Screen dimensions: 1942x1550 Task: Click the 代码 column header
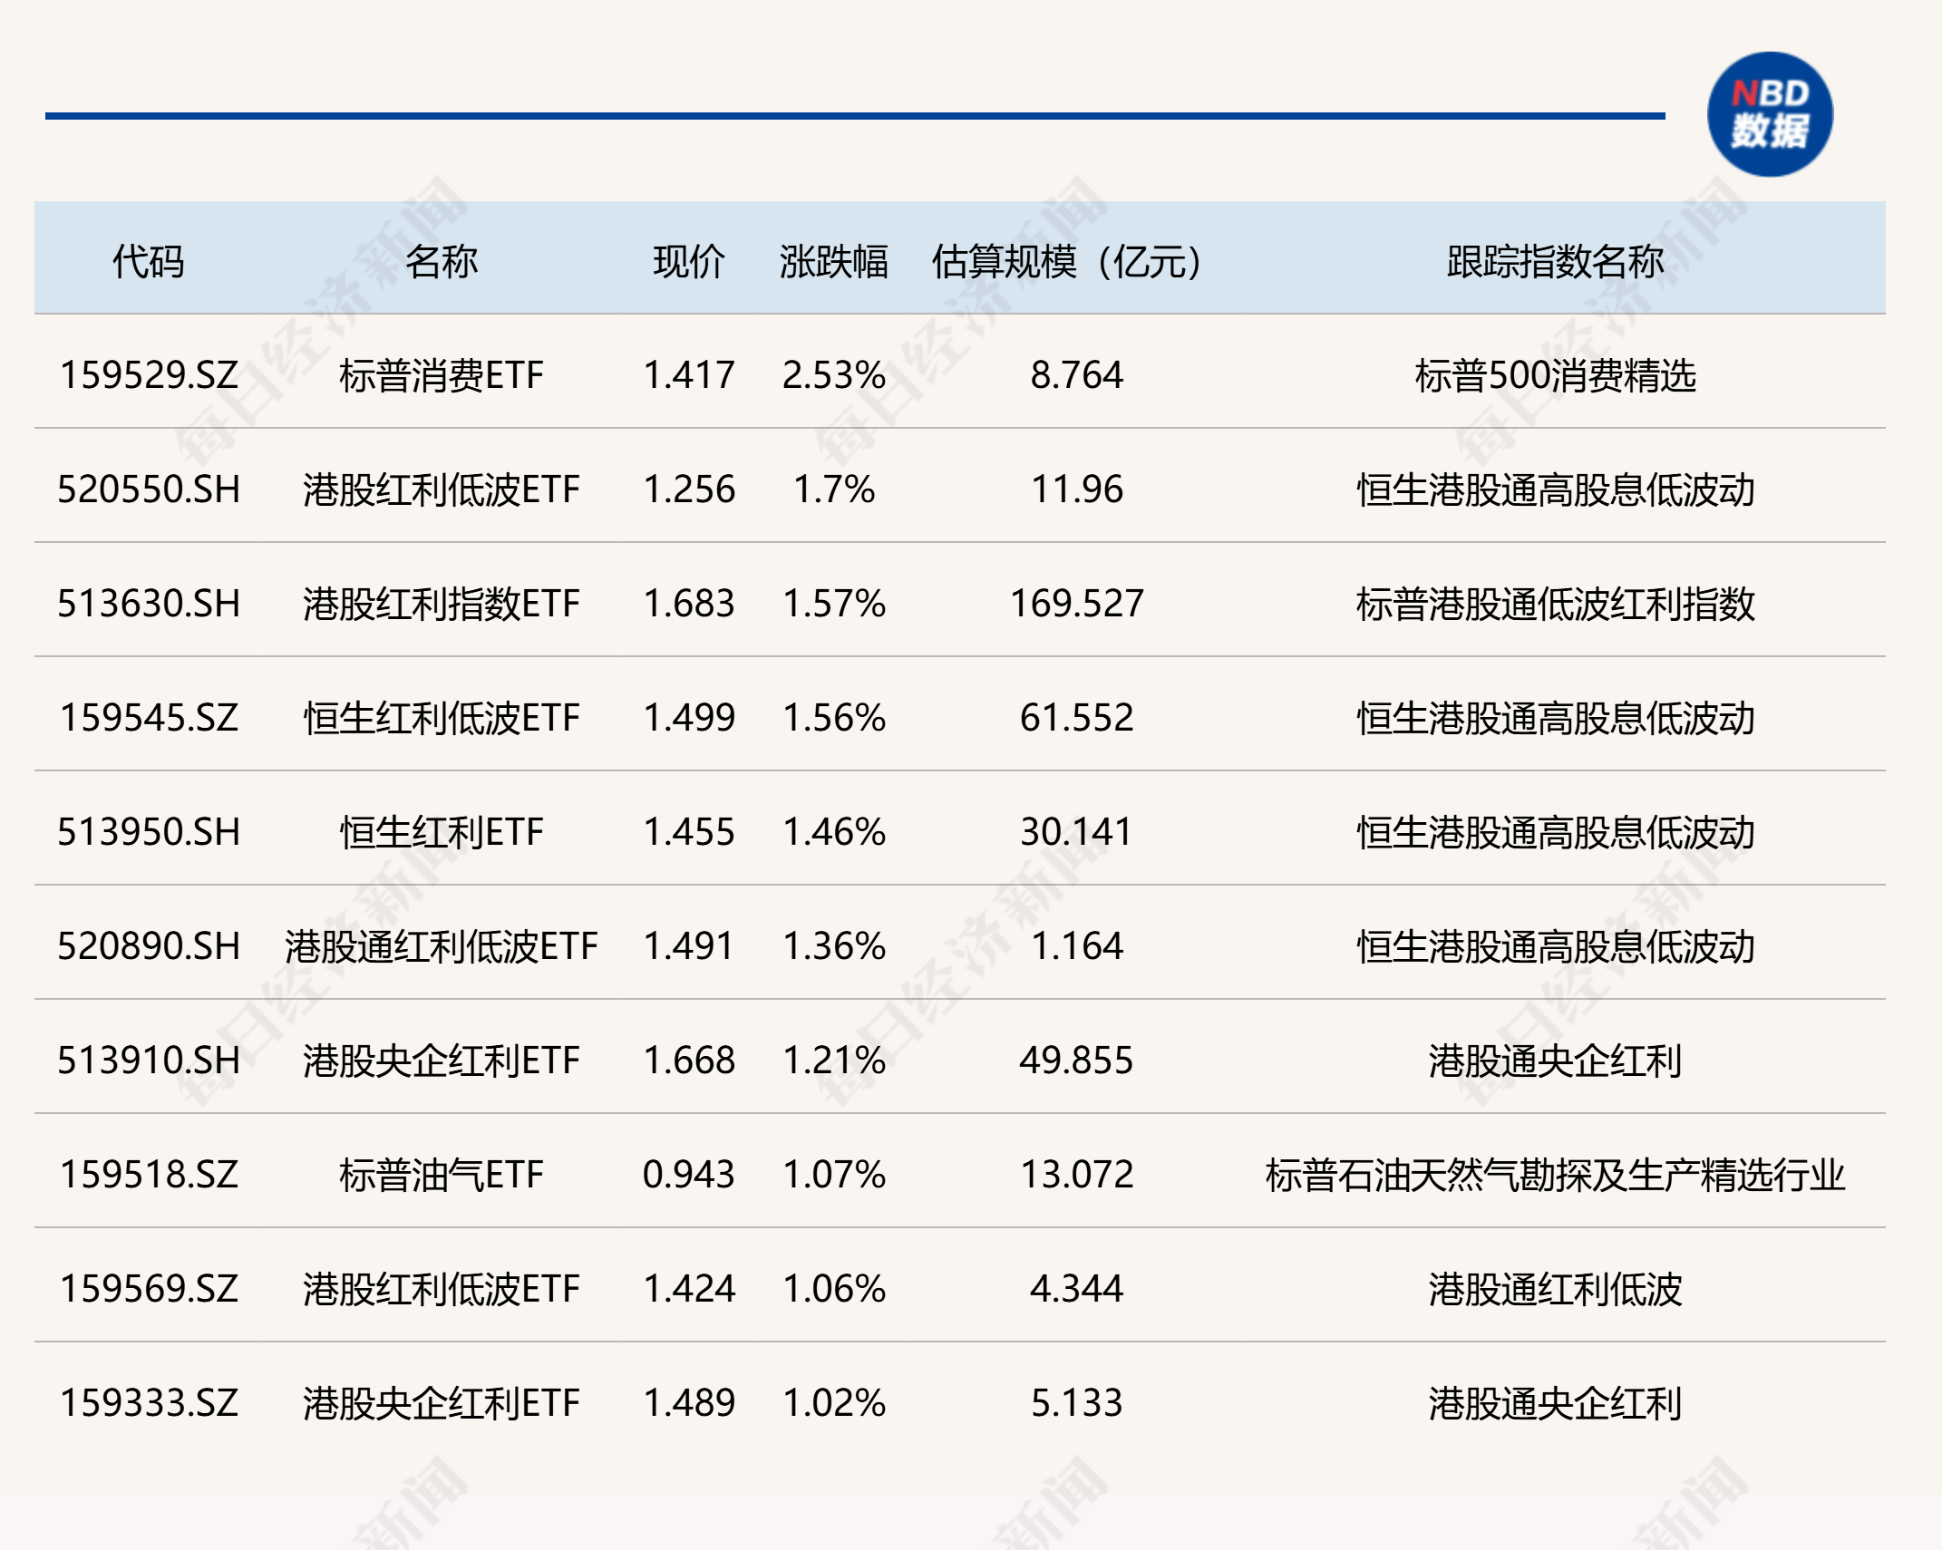(x=148, y=262)
